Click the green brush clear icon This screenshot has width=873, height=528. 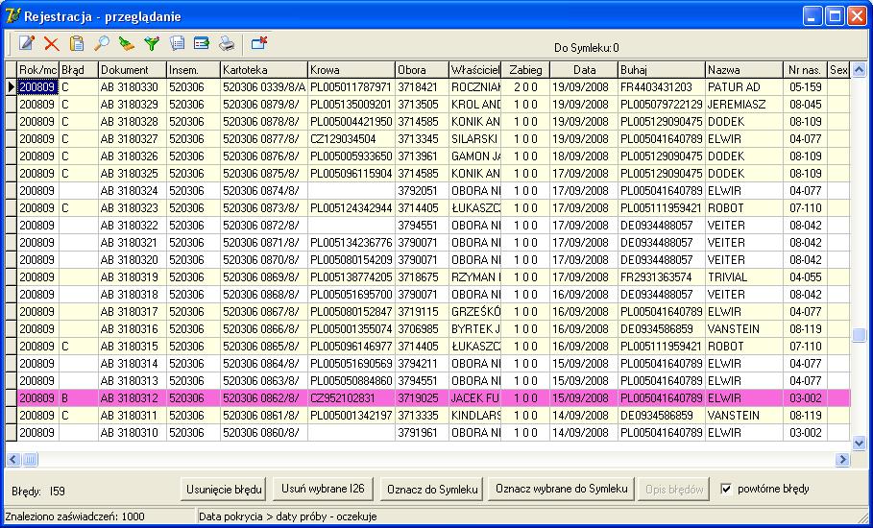point(127,43)
